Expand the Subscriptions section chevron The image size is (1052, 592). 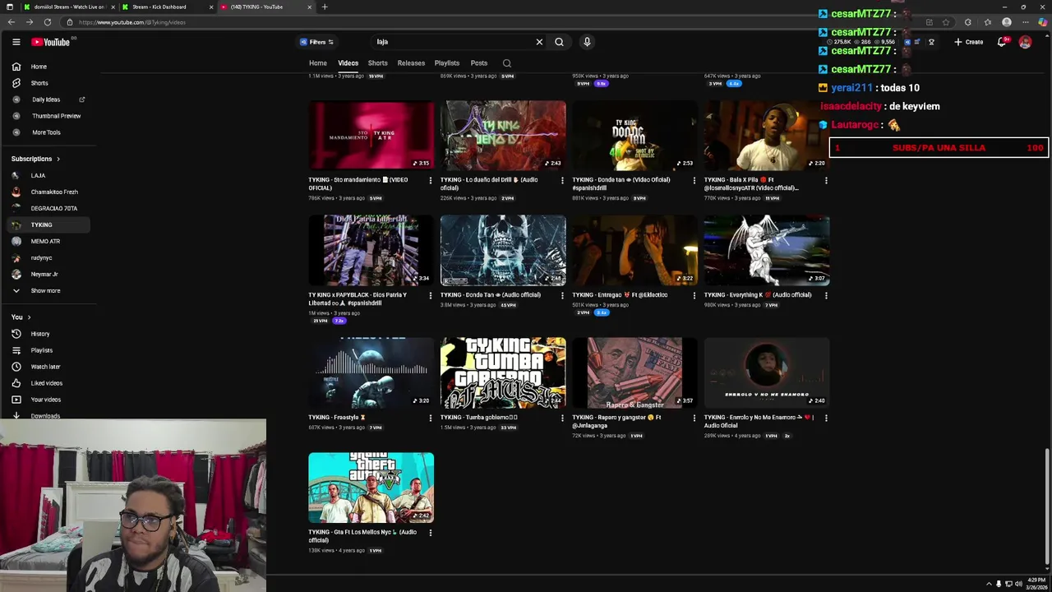(58, 159)
